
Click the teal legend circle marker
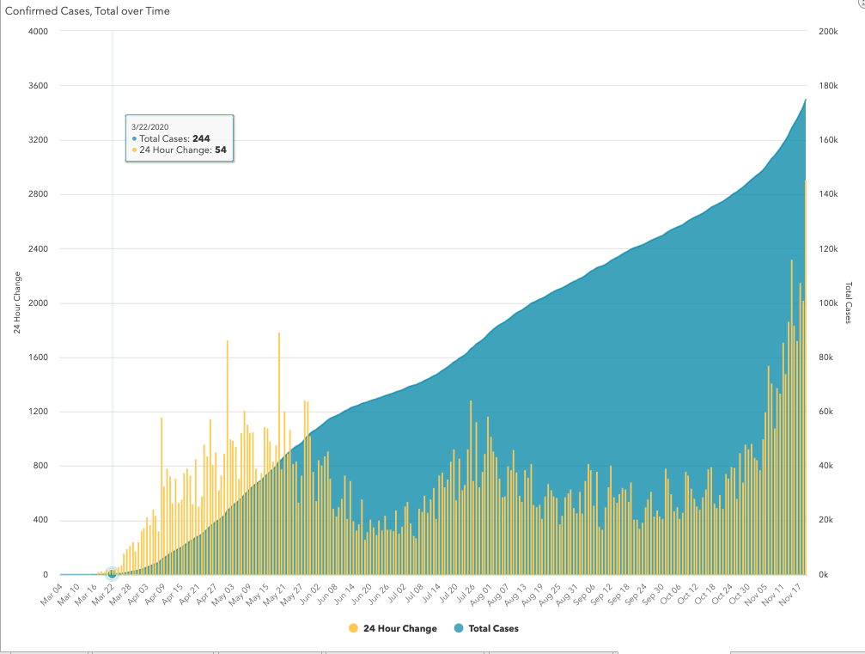tap(458, 628)
